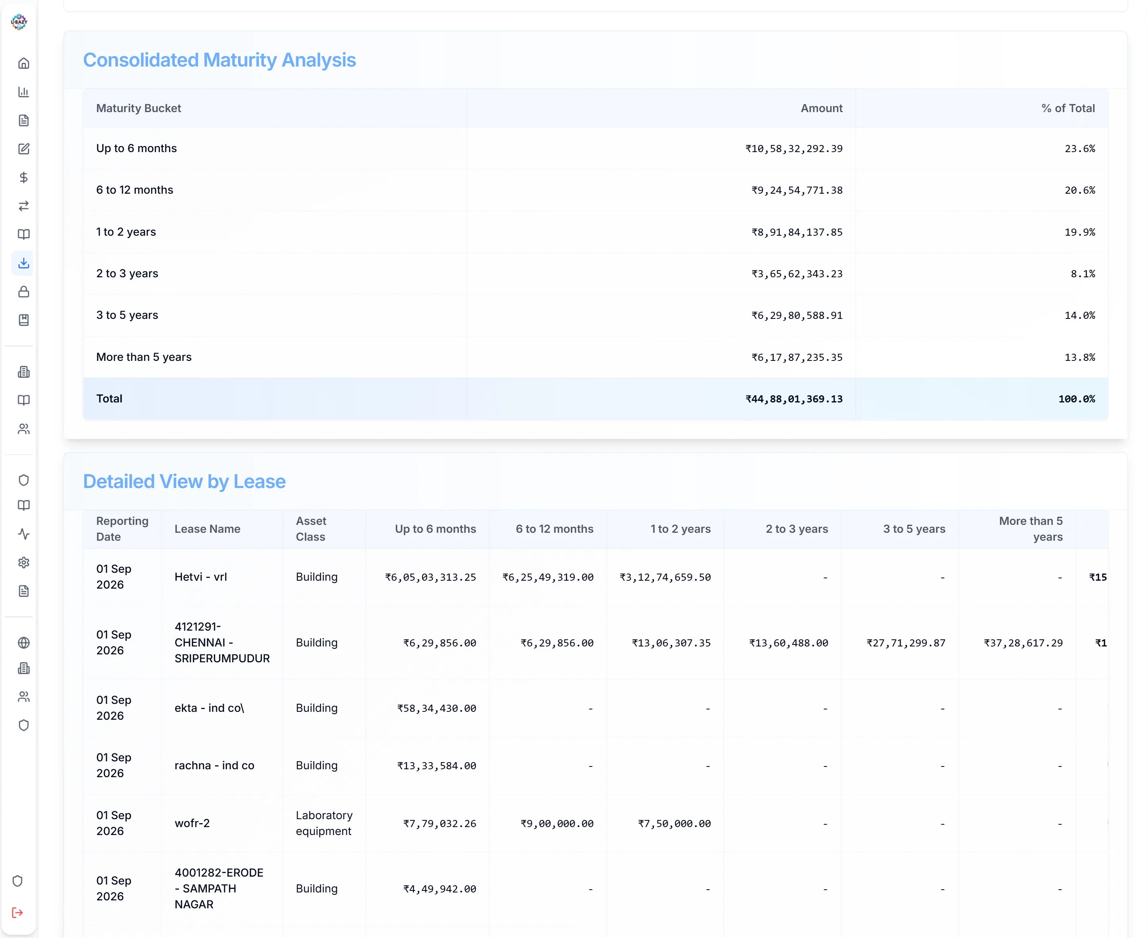Open the book icon below swap arrows
The height and width of the screenshot is (938, 1147).
pos(23,234)
